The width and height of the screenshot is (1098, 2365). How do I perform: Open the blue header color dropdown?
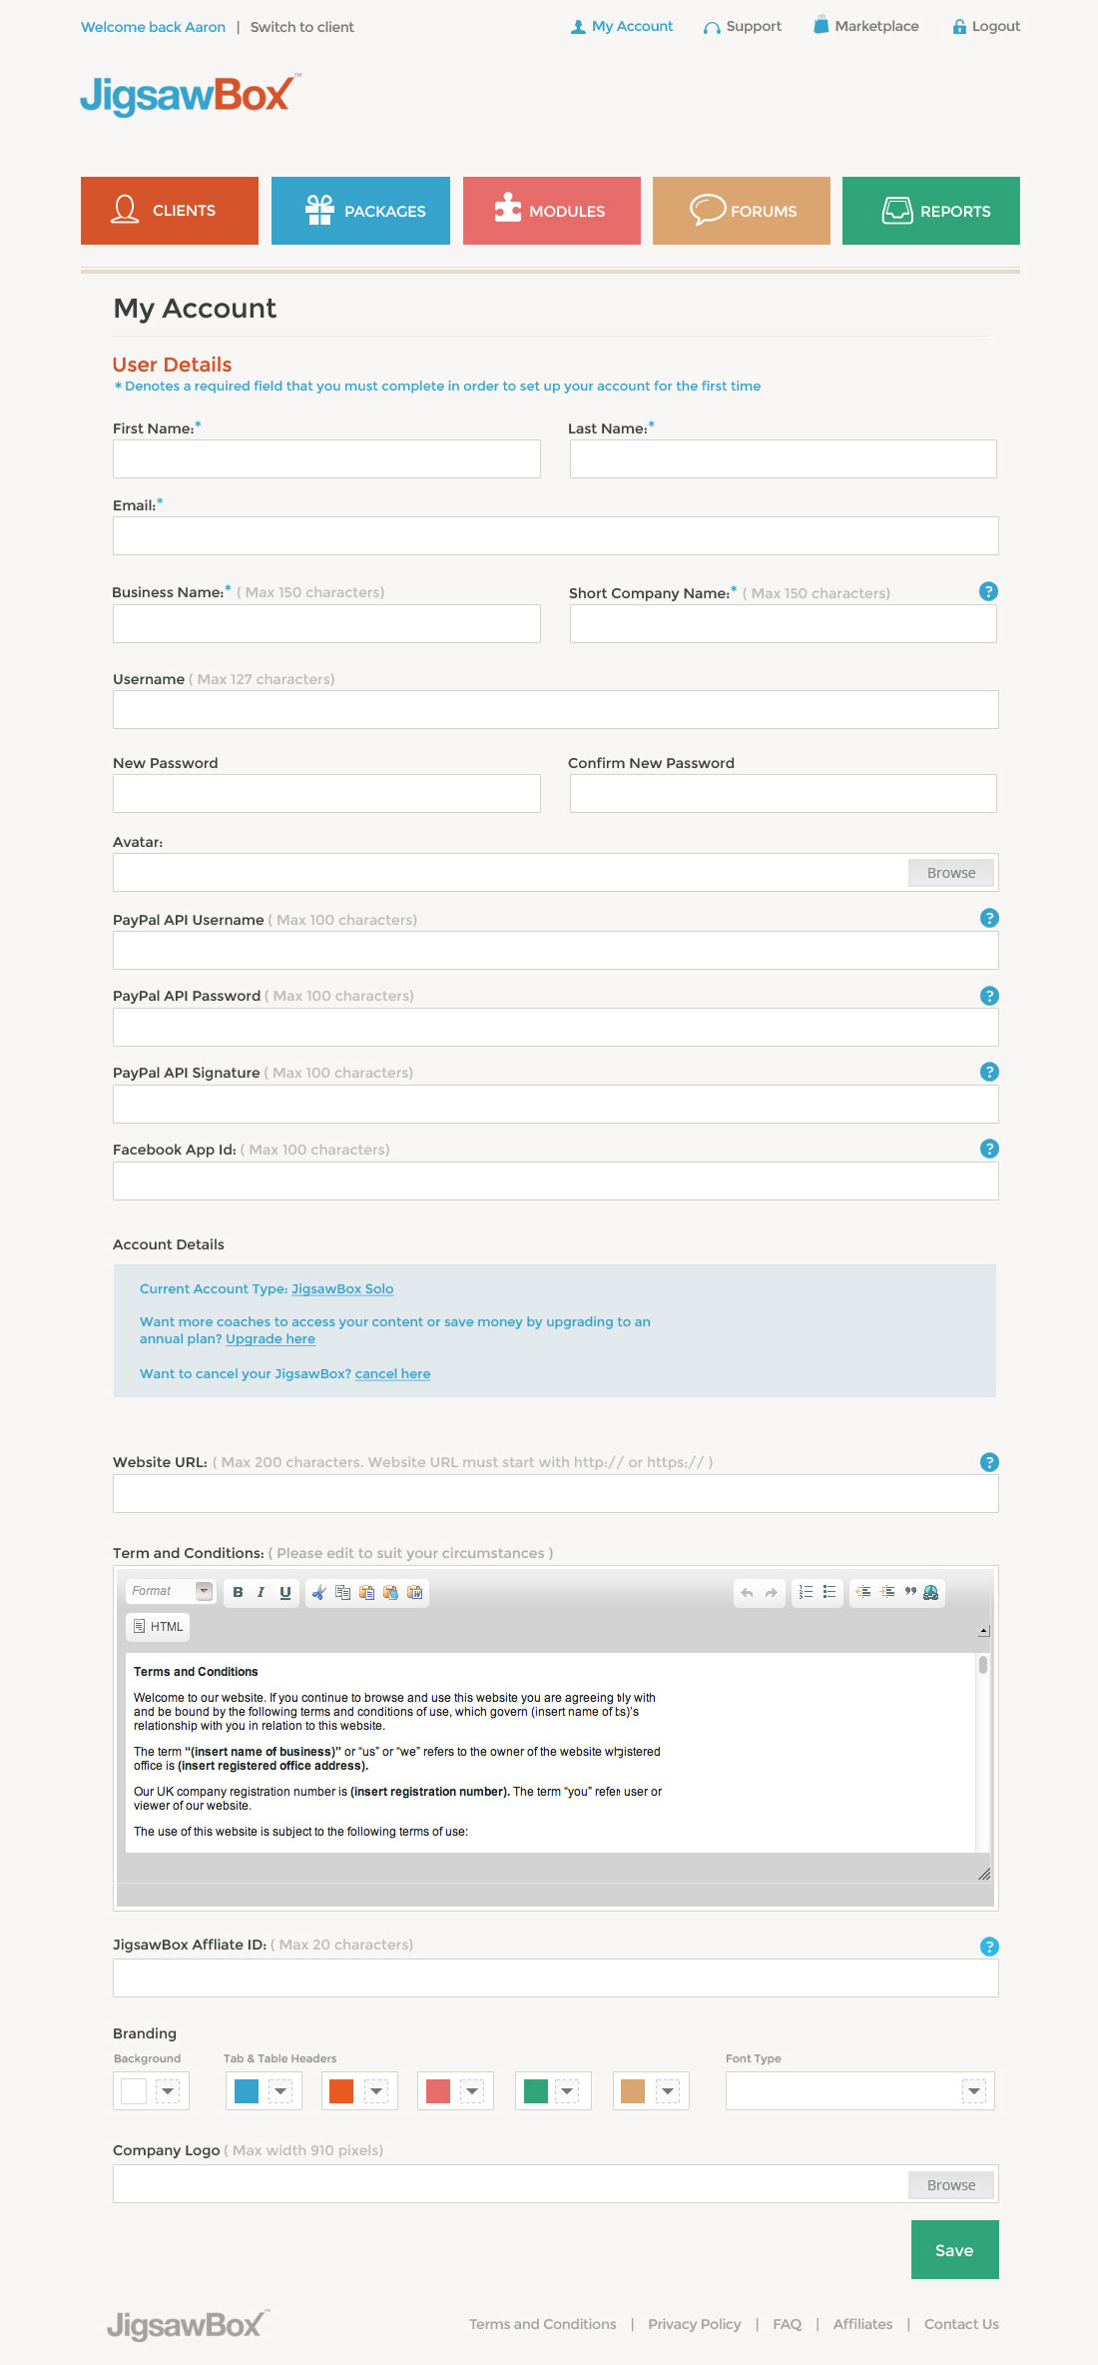(x=280, y=2090)
